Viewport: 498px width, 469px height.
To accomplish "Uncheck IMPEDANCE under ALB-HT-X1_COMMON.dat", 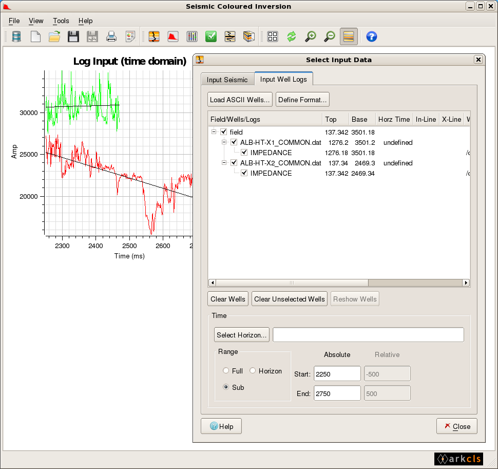I will [x=244, y=152].
